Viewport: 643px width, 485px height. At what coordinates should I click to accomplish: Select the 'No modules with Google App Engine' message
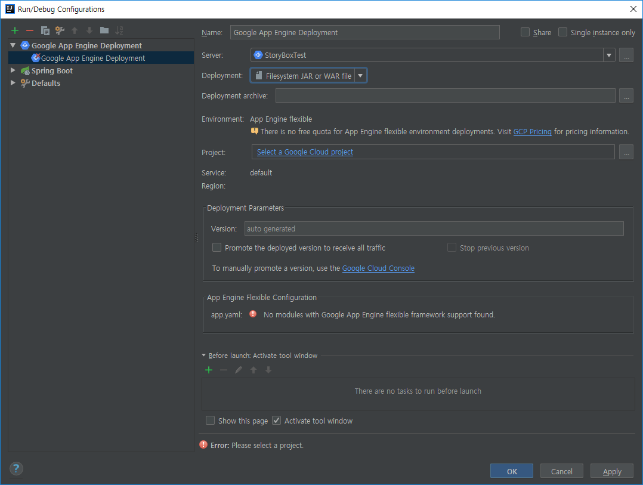coord(379,314)
